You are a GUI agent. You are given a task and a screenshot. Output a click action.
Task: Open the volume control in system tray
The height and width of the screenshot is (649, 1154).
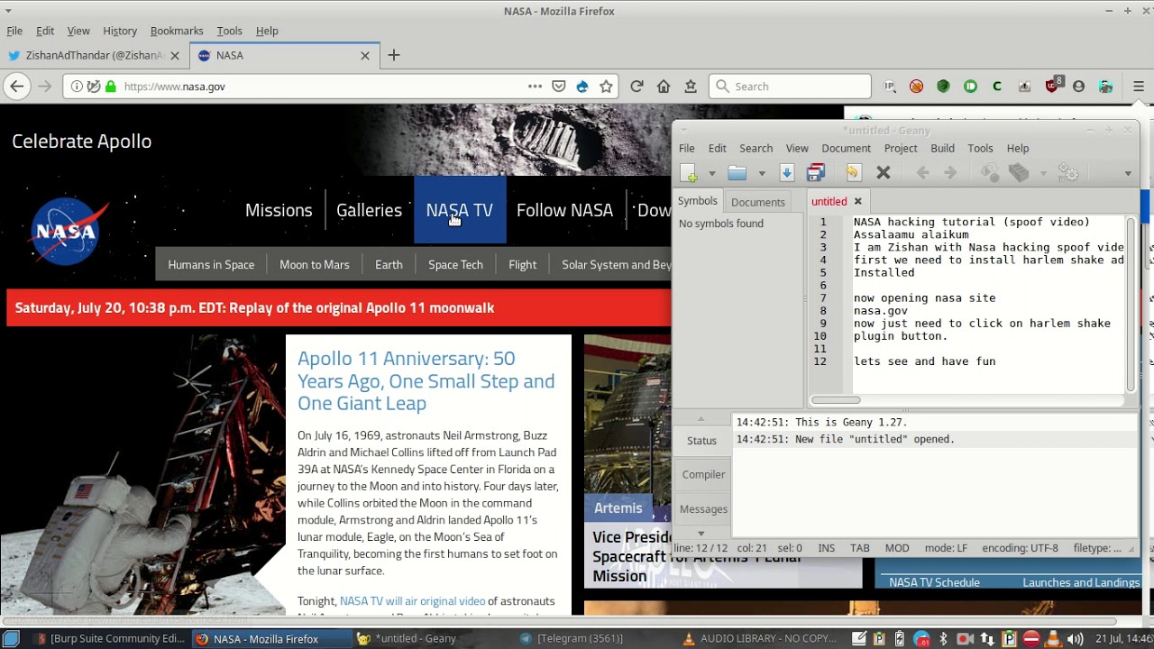click(x=1073, y=638)
